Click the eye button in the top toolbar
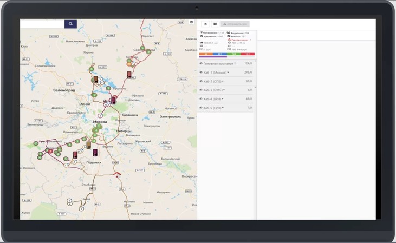Image resolution: width=396 pixels, height=243 pixels. pyautogui.click(x=205, y=24)
